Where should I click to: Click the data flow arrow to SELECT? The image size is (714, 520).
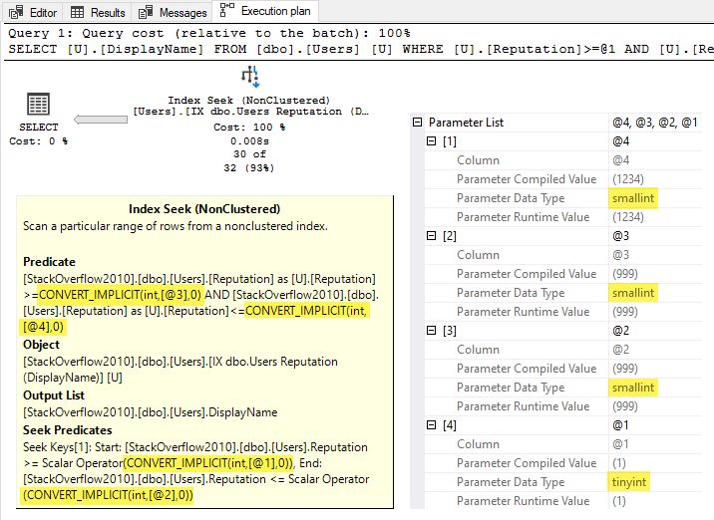101,120
